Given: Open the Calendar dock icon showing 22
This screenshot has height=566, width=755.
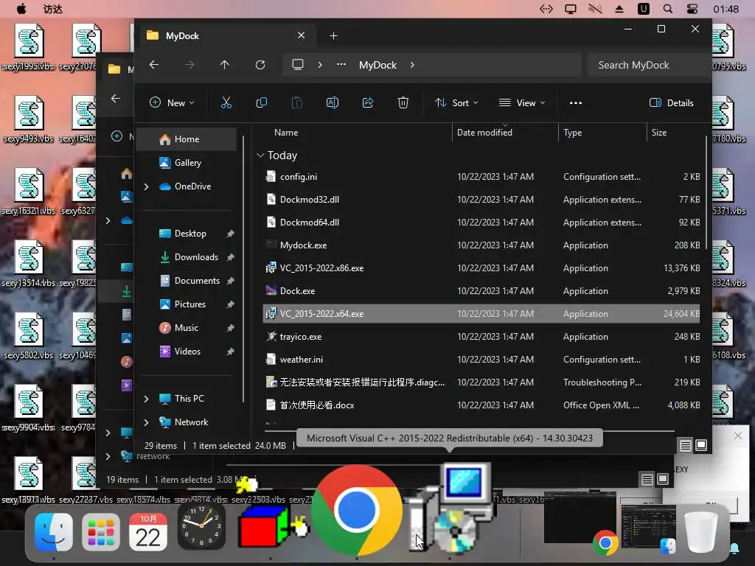Looking at the screenshot, I should click(147, 532).
